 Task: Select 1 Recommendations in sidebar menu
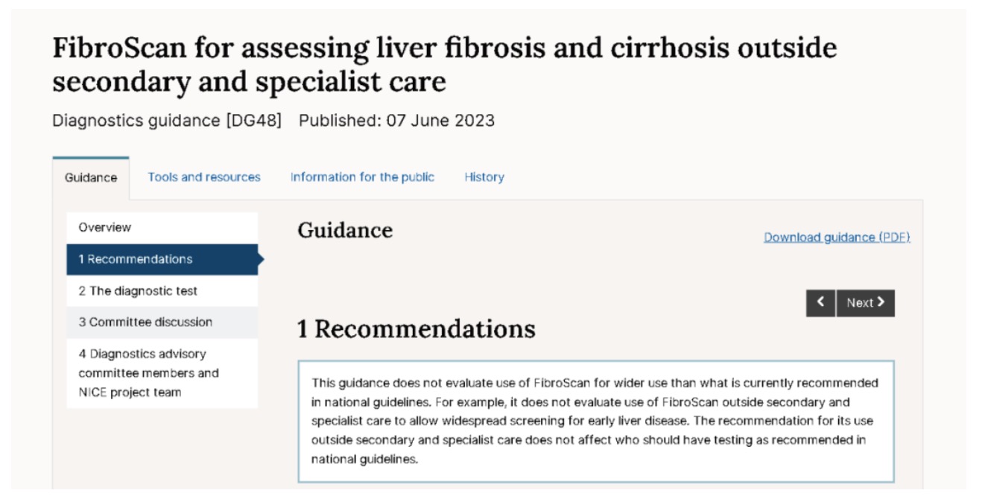point(136,259)
